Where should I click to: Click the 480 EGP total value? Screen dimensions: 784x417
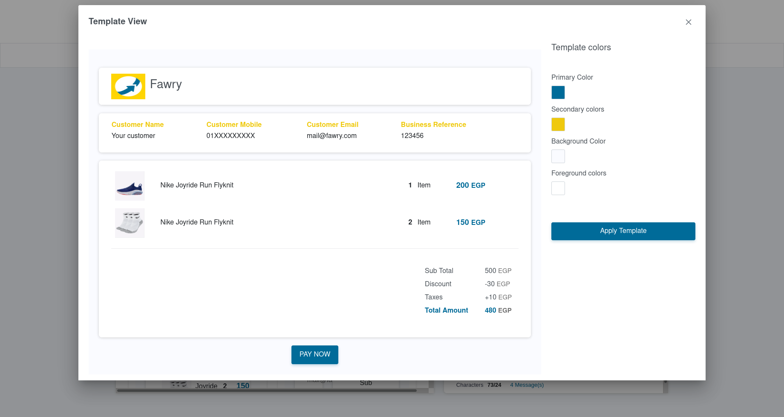pos(498,310)
